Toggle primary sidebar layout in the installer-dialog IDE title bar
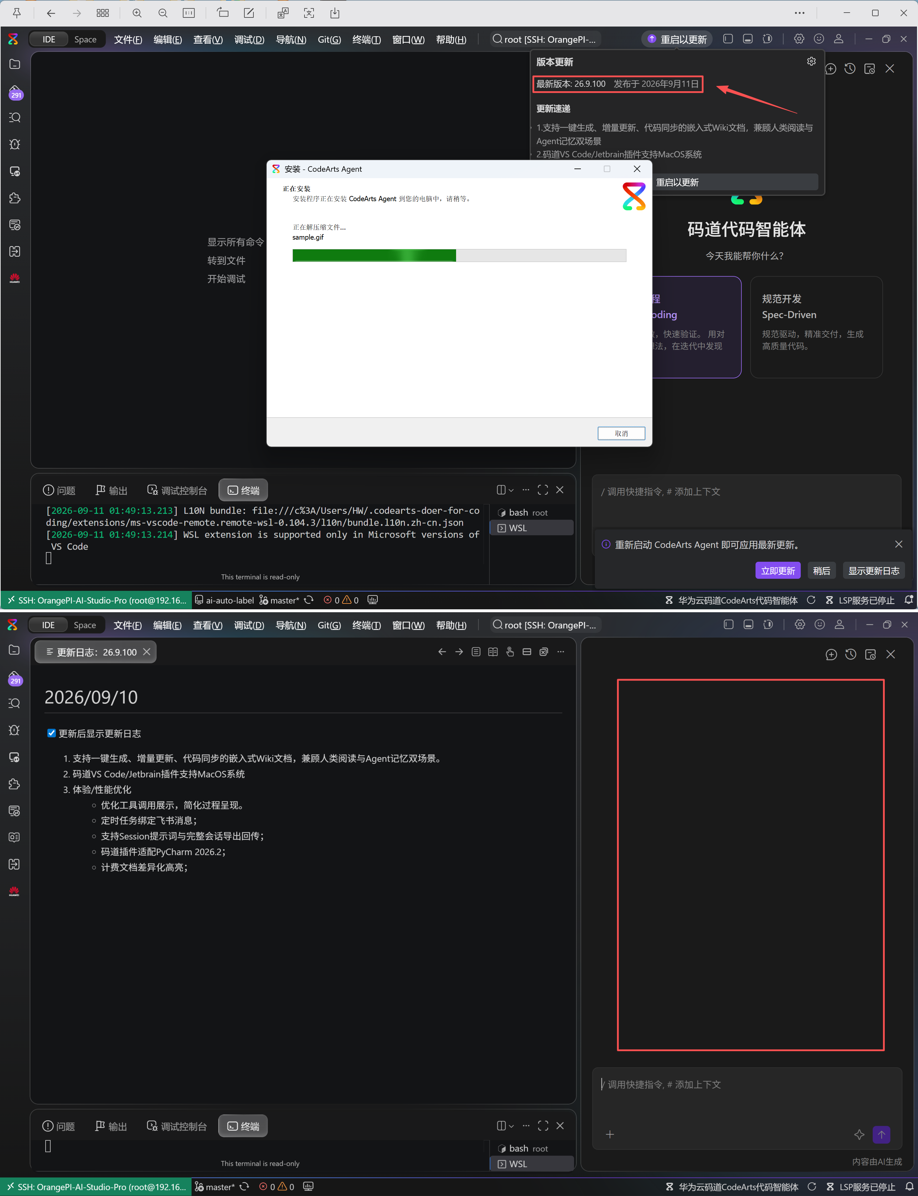 [x=728, y=39]
